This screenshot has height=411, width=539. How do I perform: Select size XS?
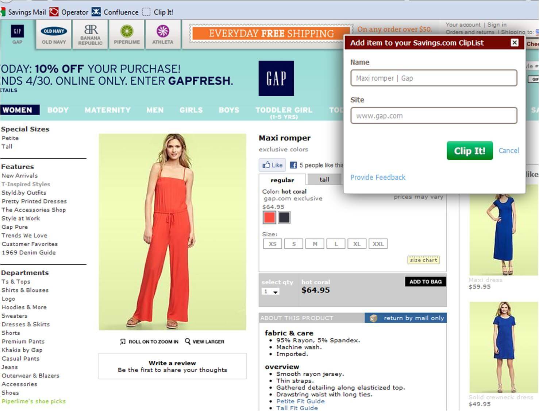click(273, 244)
